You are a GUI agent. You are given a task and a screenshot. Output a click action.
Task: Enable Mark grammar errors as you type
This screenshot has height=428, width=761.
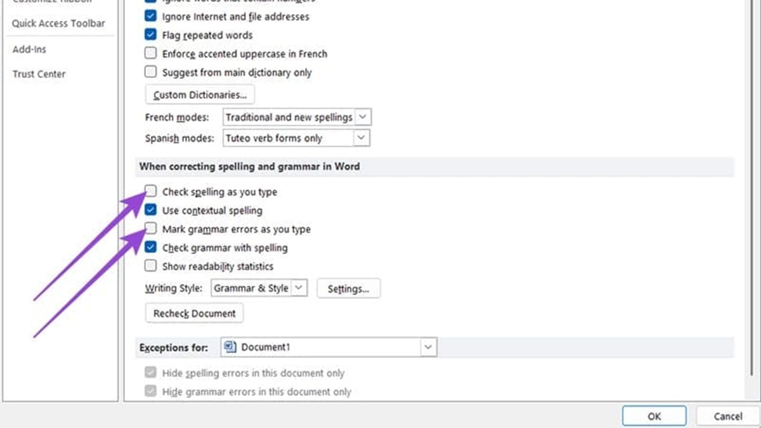pos(151,228)
